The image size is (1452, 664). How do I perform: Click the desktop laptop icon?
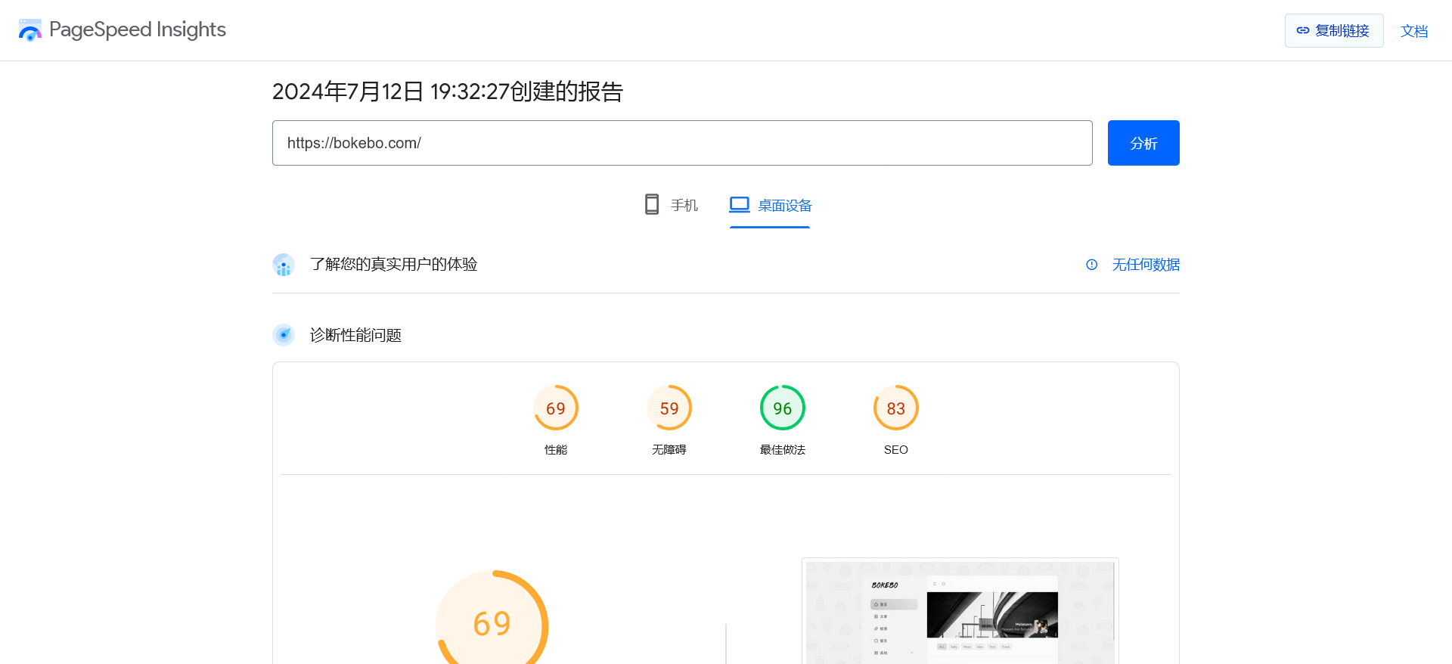739,205
